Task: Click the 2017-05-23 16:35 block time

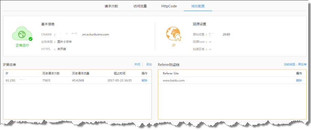Action: point(119,80)
